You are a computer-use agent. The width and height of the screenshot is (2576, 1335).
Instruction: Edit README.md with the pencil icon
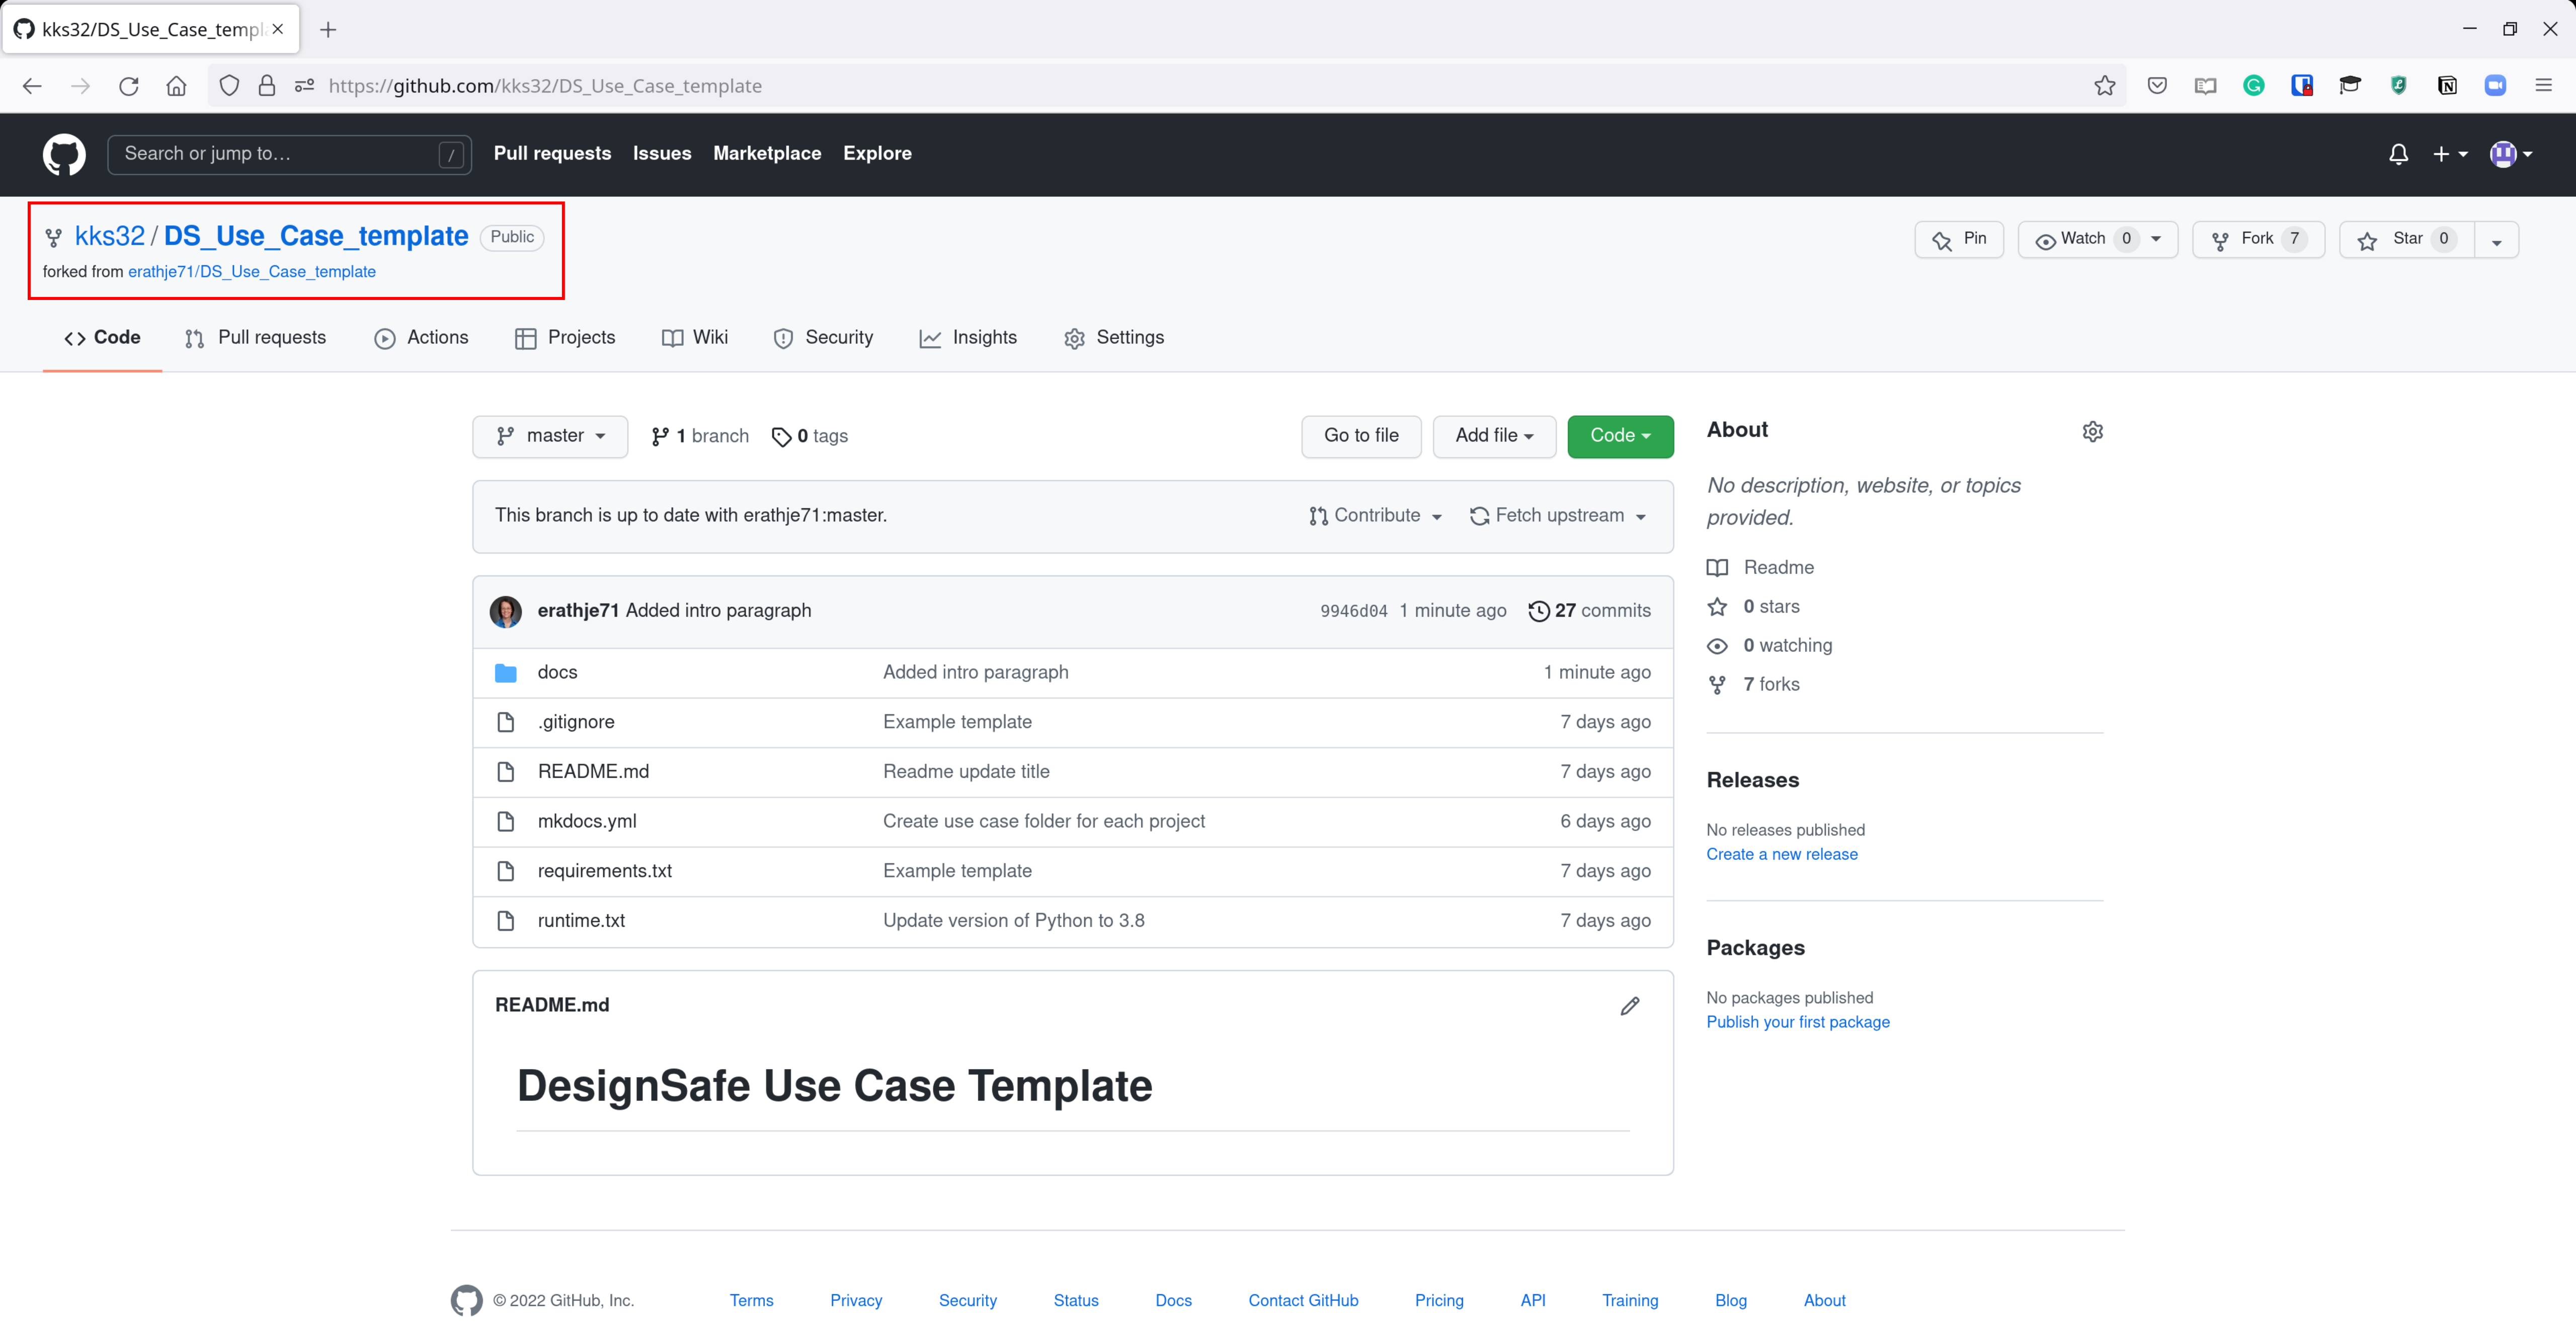tap(1629, 1006)
